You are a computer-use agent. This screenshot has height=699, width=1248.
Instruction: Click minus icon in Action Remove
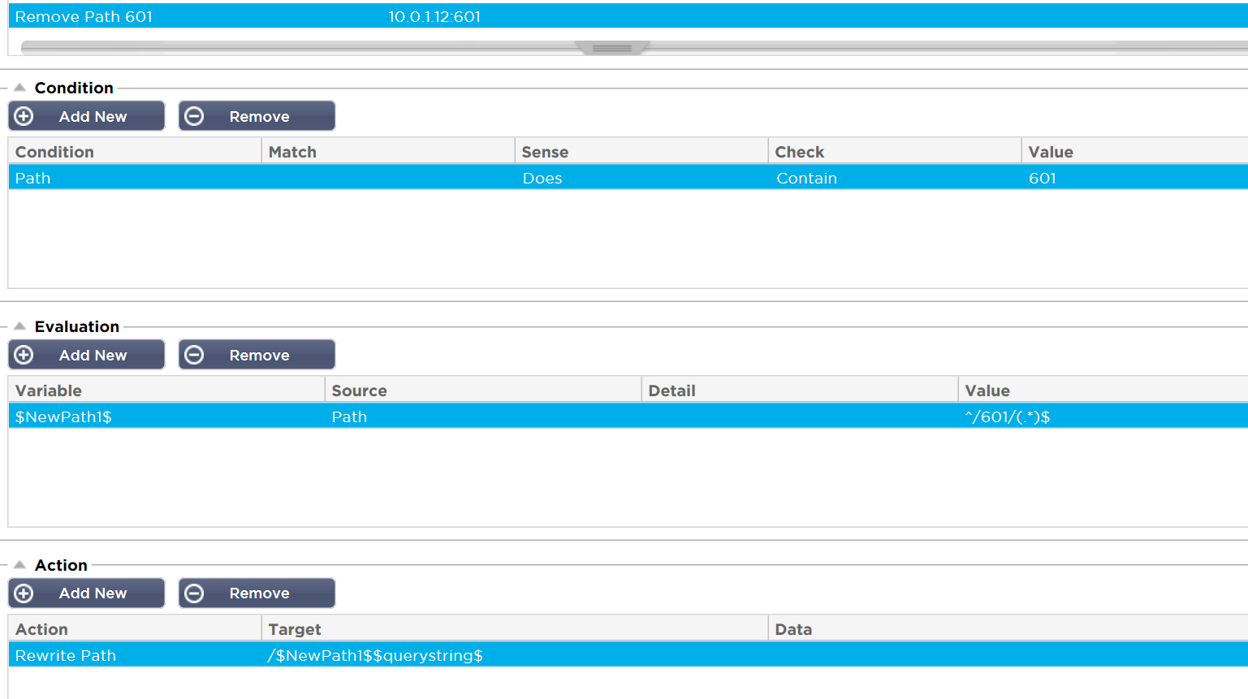pyautogui.click(x=194, y=593)
